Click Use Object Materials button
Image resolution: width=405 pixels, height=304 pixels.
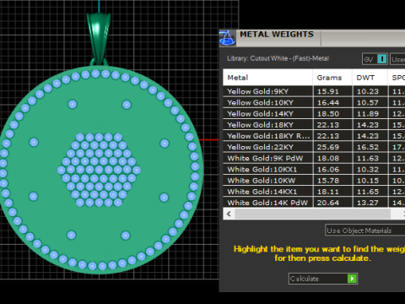[x=365, y=231]
